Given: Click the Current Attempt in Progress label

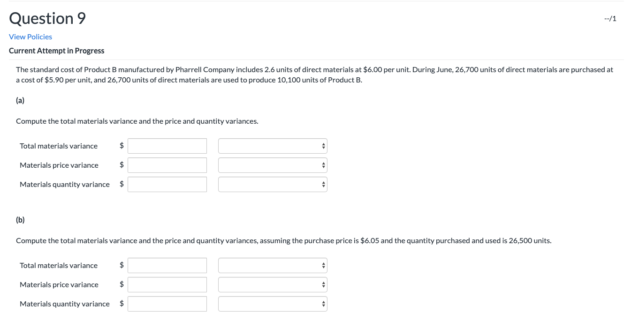Looking at the screenshot, I should point(56,51).
